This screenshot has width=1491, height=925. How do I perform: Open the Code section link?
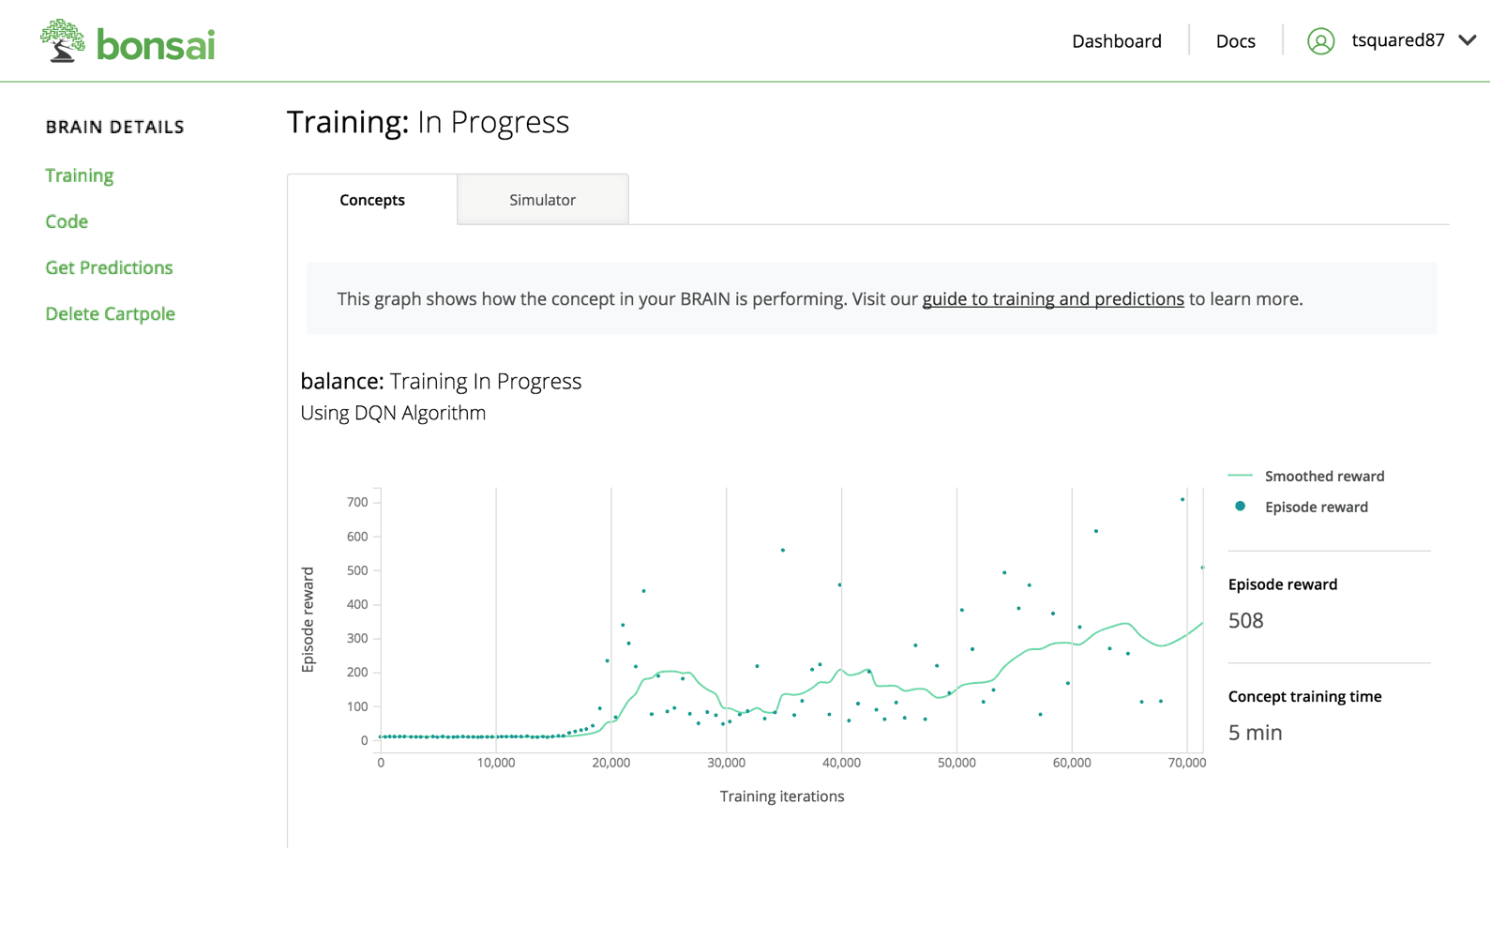67,221
